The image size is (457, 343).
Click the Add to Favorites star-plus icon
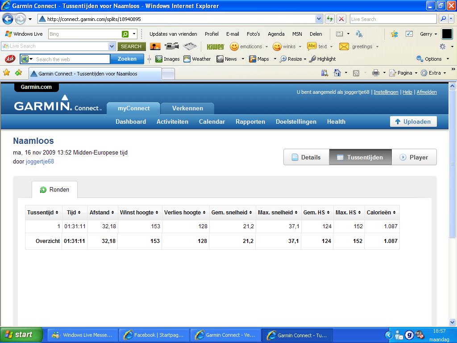coord(18,72)
